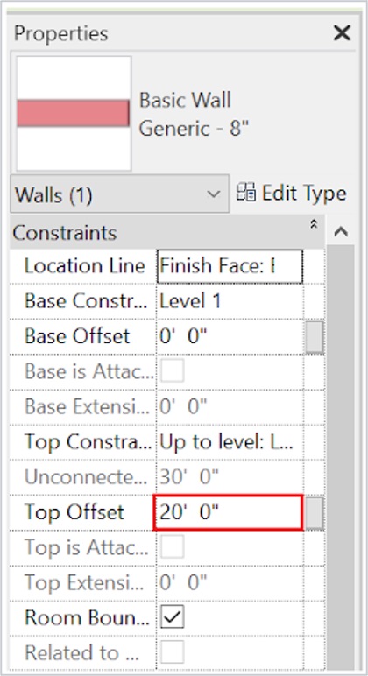Click the scrollbar up arrow
This screenshot has height=676, width=368.
click(341, 232)
